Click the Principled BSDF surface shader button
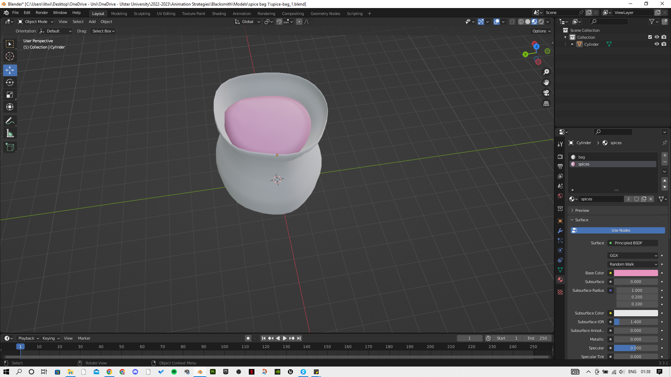The width and height of the screenshot is (671, 377). pyautogui.click(x=633, y=243)
